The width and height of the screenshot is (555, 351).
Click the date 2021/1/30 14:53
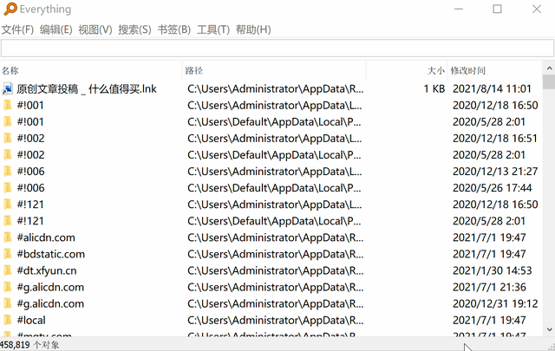pos(493,270)
